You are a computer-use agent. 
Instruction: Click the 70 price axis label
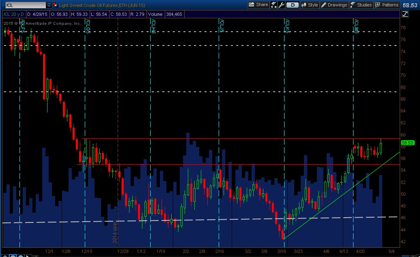click(403, 75)
